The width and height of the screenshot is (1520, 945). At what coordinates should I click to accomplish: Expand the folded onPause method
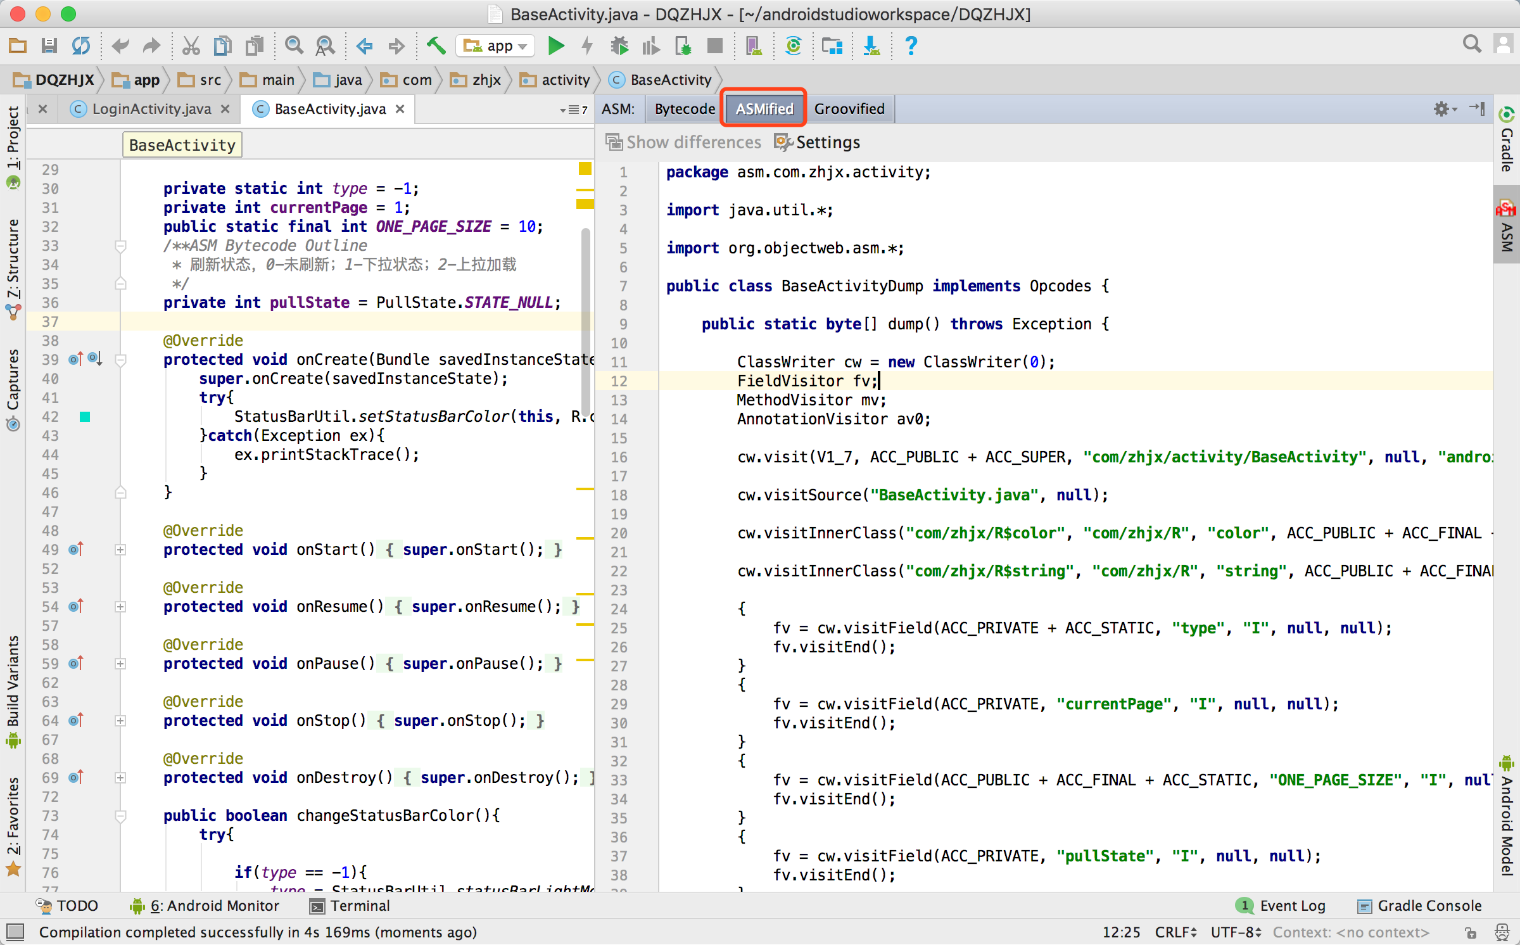[x=120, y=664]
